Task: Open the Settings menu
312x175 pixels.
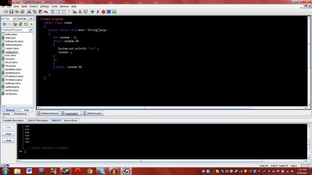Action: click(x=44, y=6)
